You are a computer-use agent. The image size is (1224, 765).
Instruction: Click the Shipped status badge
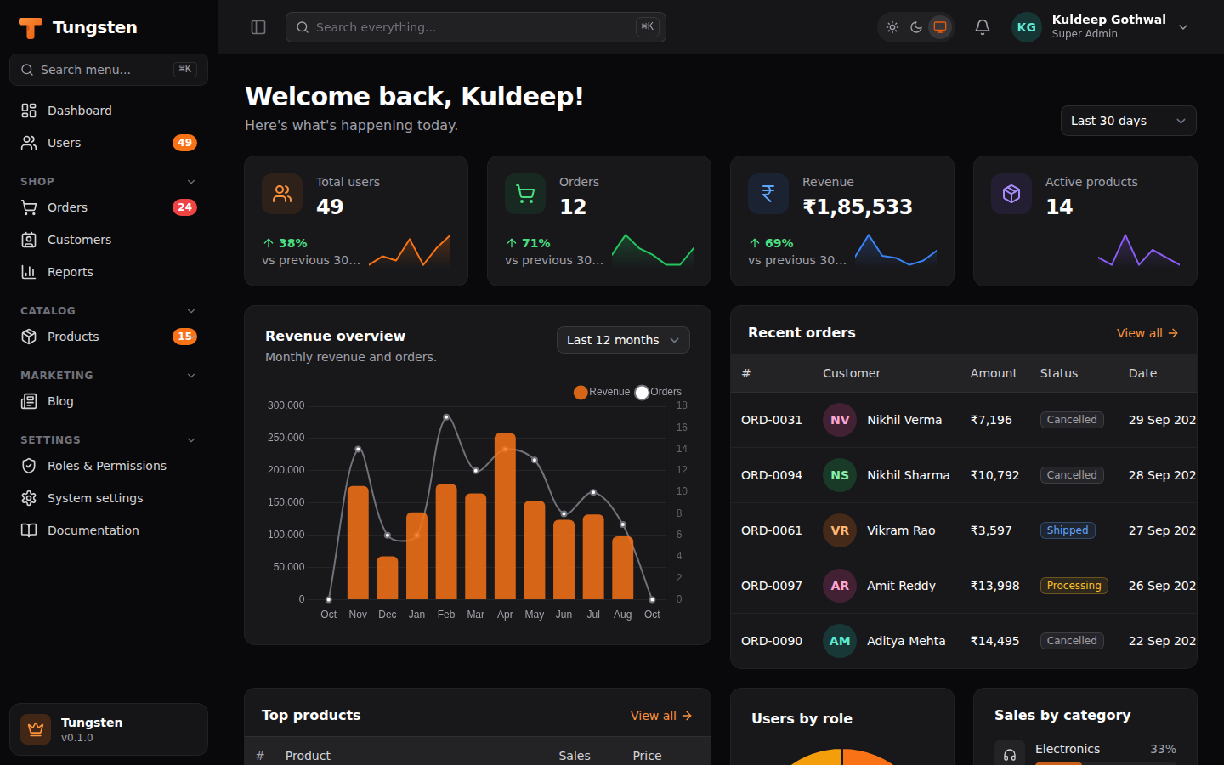(1068, 530)
